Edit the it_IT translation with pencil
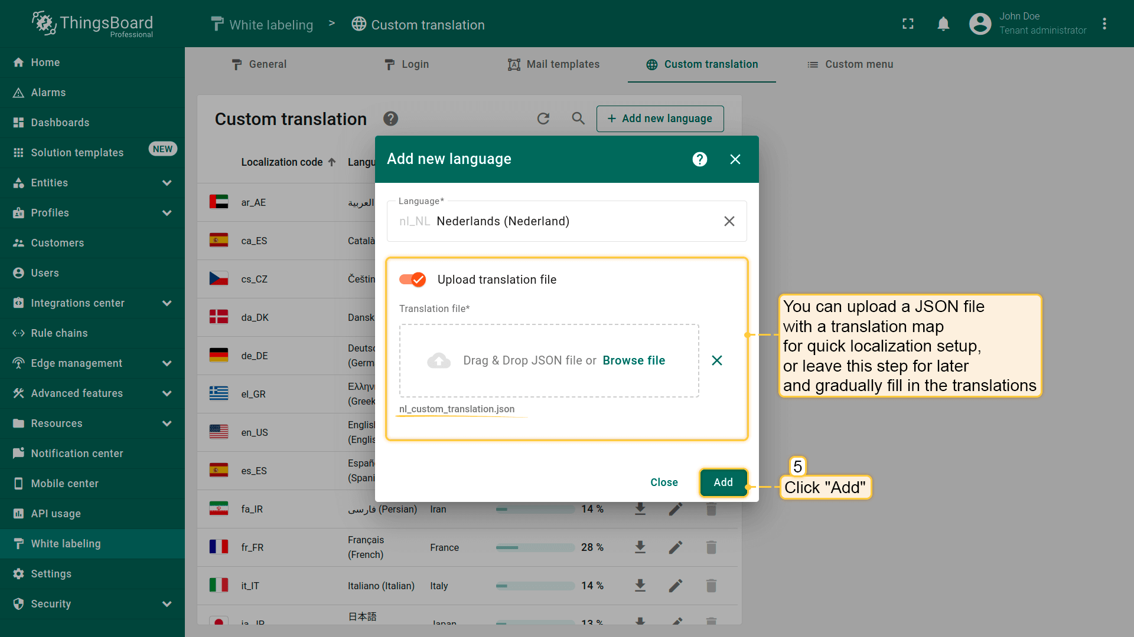The width and height of the screenshot is (1134, 637). 676,586
